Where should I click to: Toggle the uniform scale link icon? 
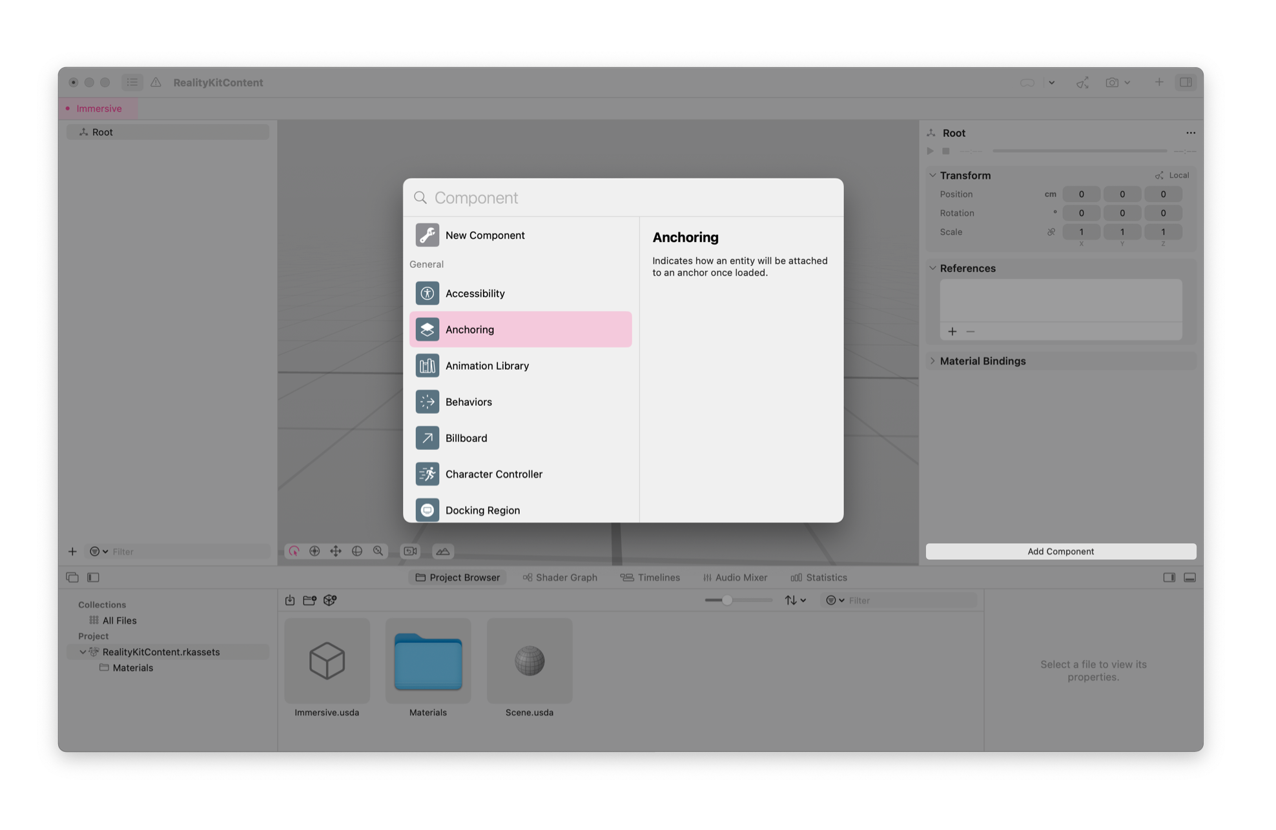click(x=1051, y=232)
